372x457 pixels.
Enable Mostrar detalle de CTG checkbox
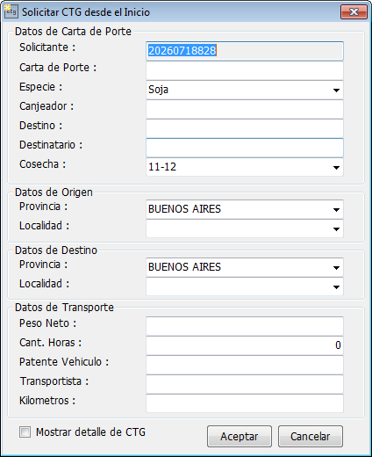tap(25, 432)
